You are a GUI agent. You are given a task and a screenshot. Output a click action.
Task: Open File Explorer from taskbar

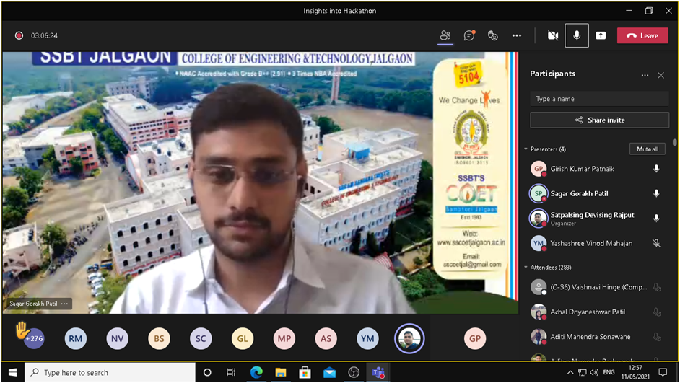click(x=281, y=373)
